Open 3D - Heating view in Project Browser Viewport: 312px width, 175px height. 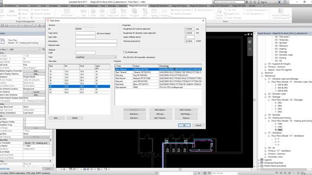tap(281, 49)
